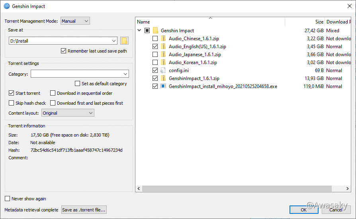The height and width of the screenshot is (219, 356).
Task: Tick the Never show again checkbox
Action: (7, 199)
